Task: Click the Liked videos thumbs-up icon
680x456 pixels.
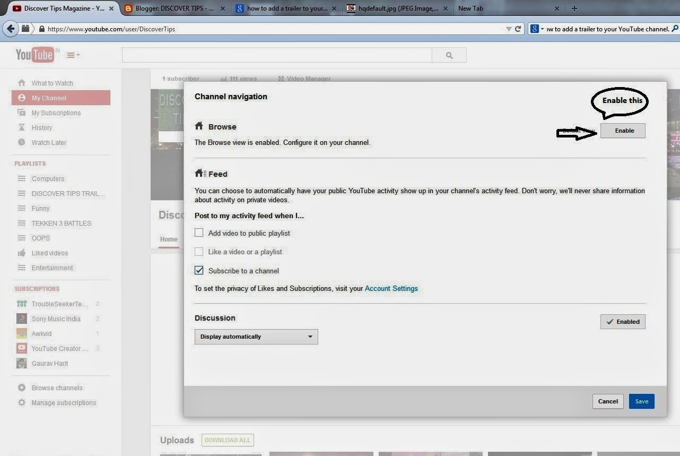Action: pos(22,253)
